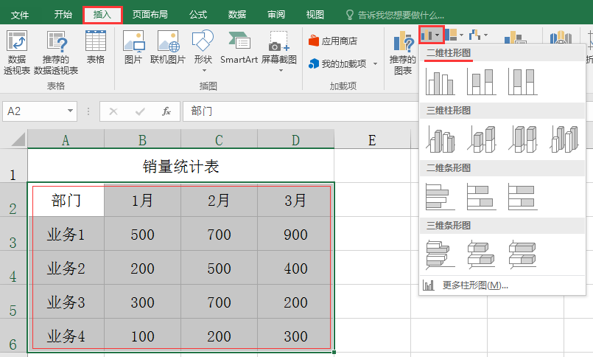
Task: Open recommended PivotTables (推荐的数据透视表)
Action: 56,53
